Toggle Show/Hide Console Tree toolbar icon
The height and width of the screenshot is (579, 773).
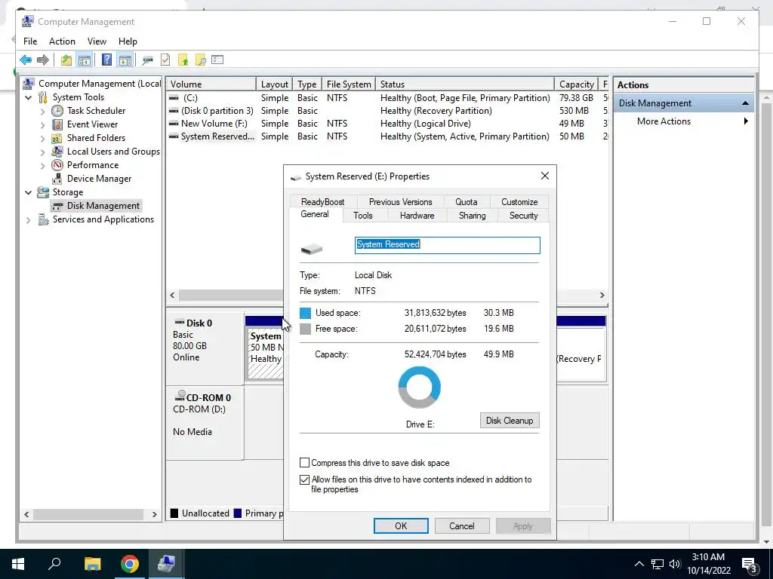tap(85, 60)
